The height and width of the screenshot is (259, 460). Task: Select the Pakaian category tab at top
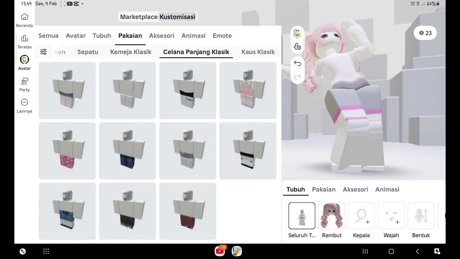(130, 36)
